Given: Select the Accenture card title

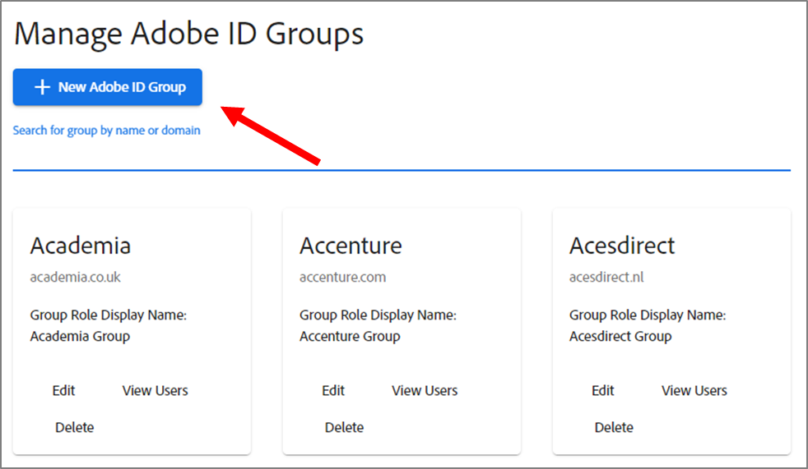Looking at the screenshot, I should click(351, 246).
